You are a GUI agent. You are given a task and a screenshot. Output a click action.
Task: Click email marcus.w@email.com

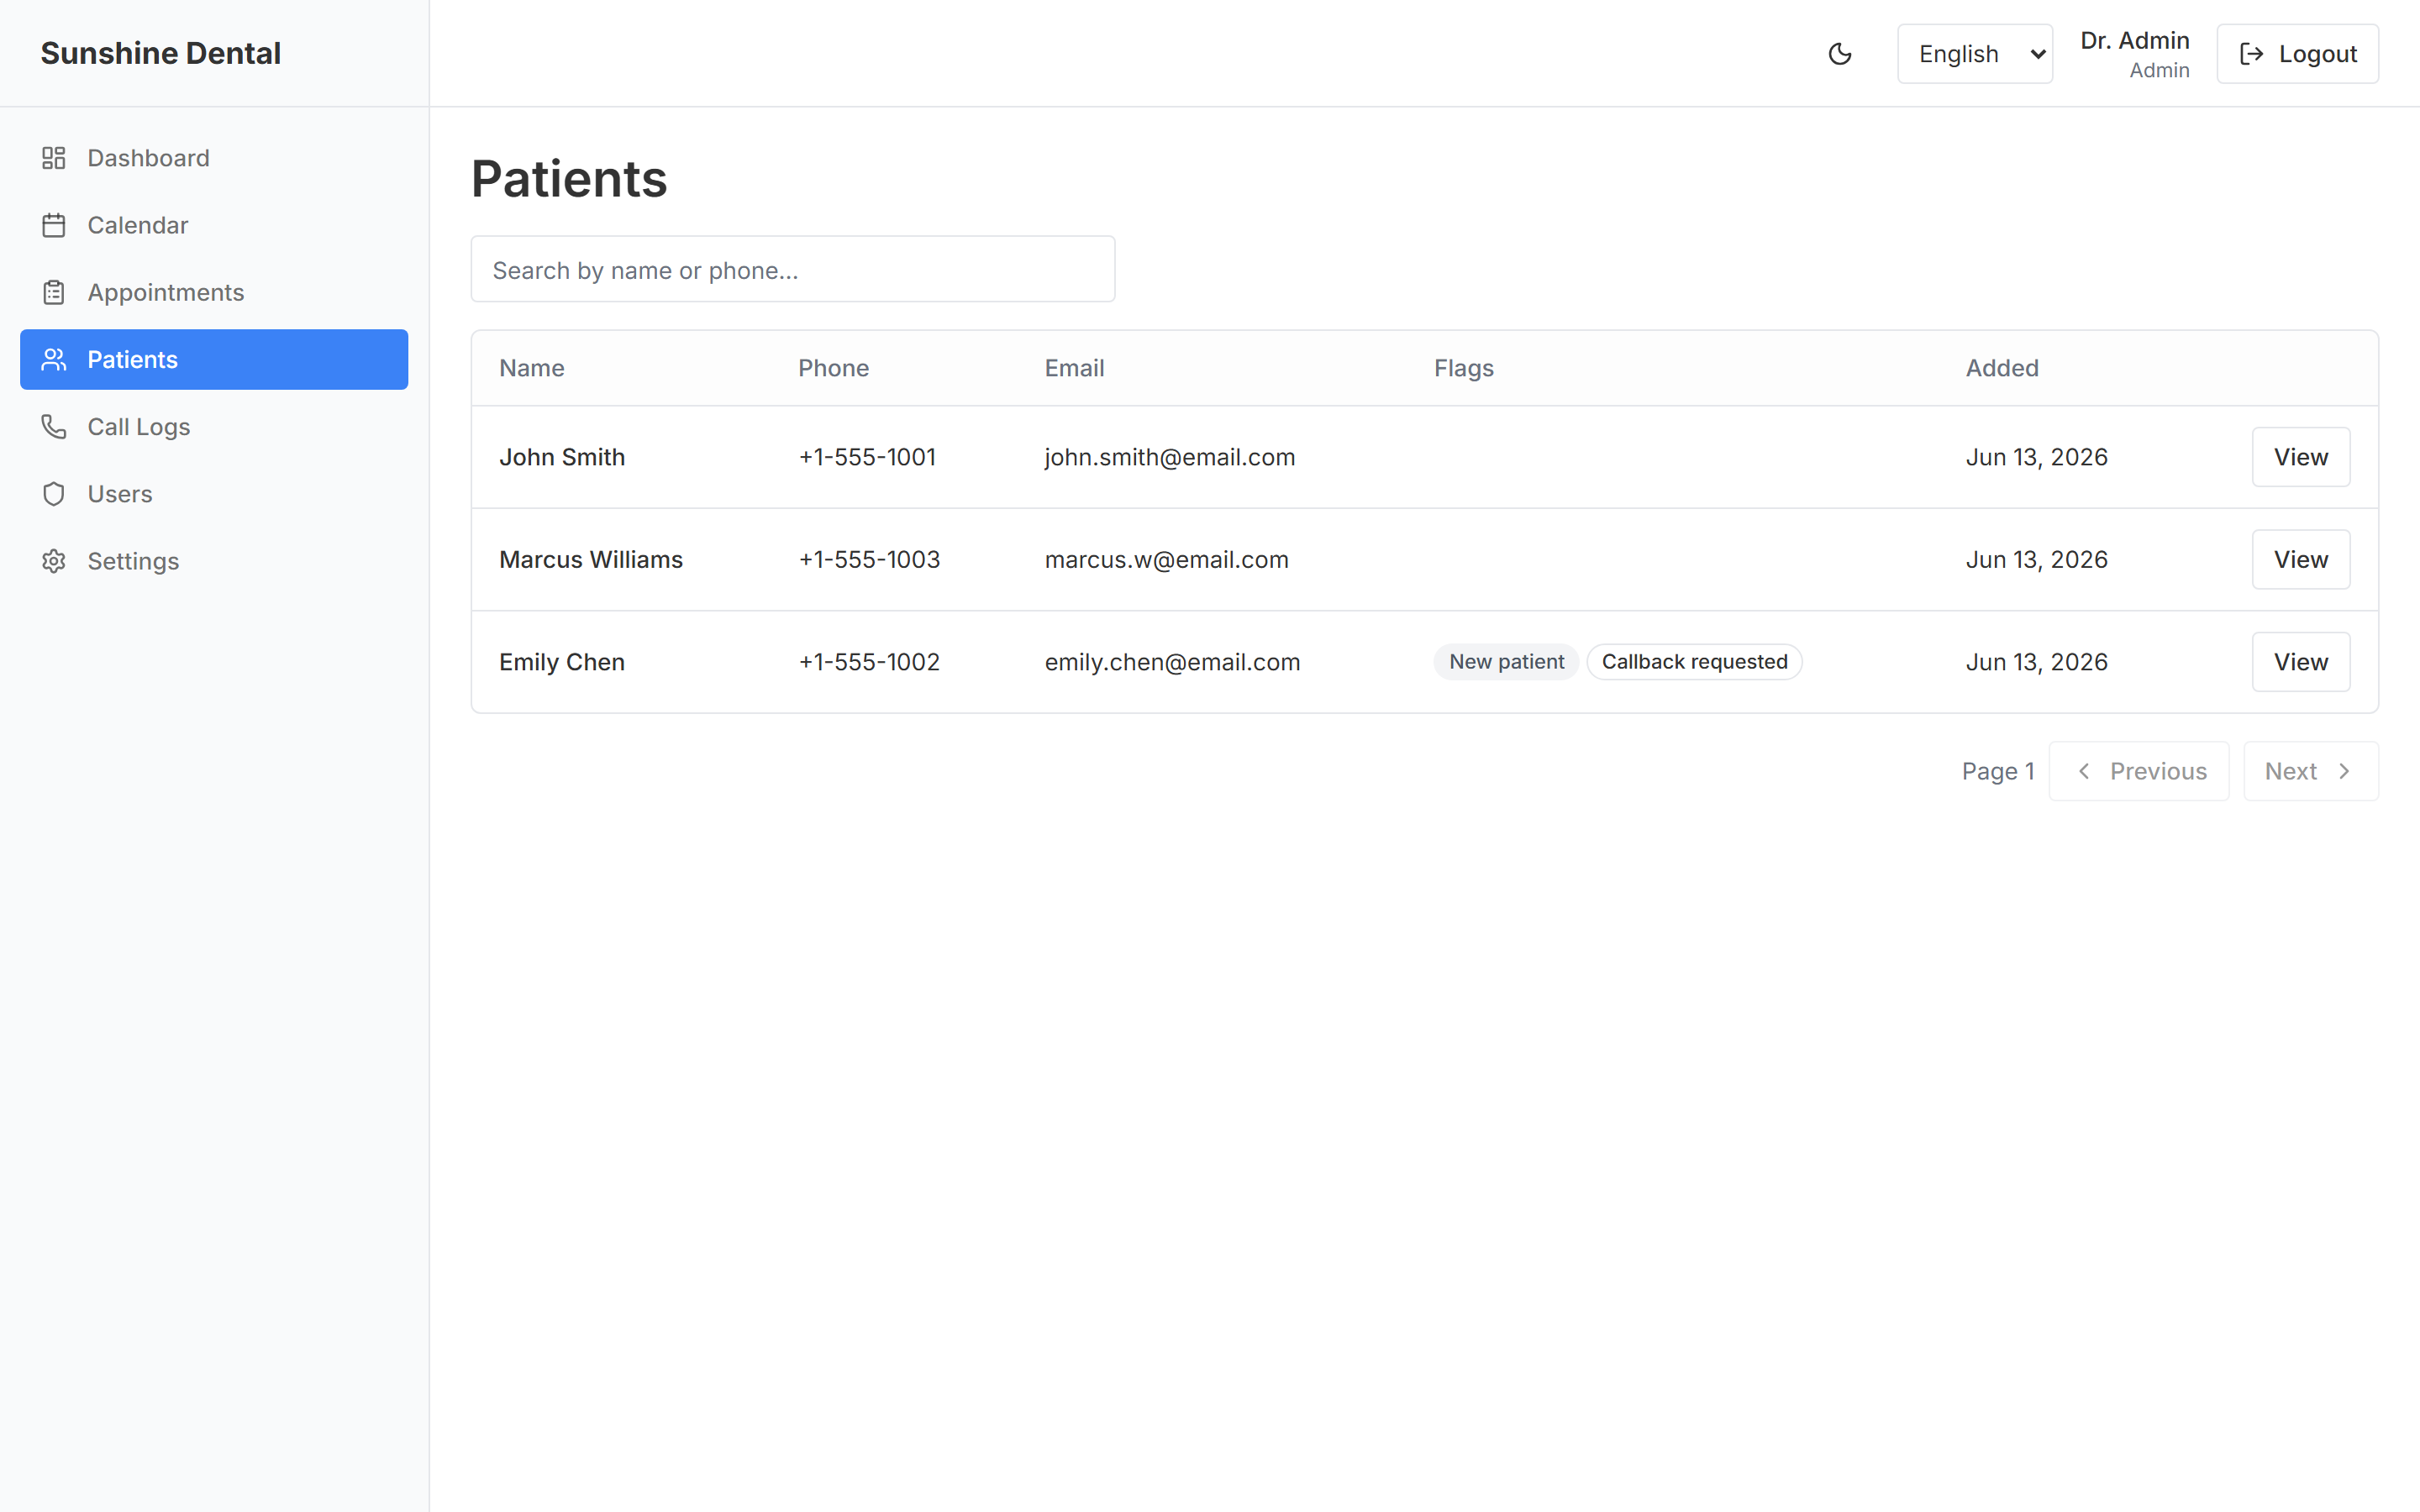point(1167,559)
